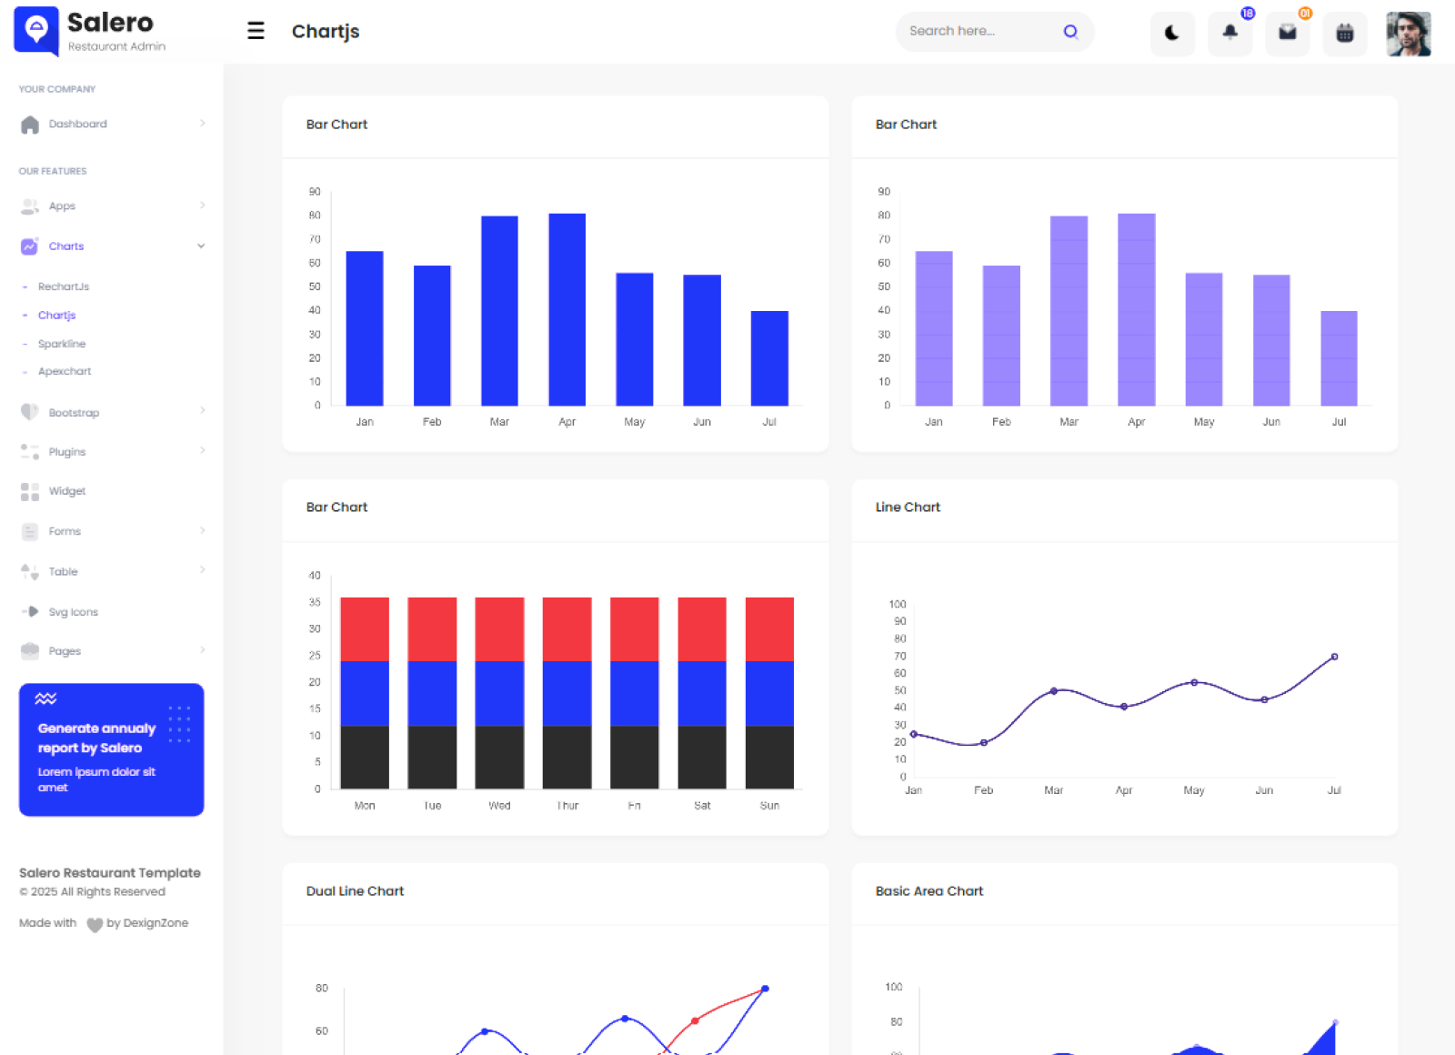
Task: Open the calendar icon in header
Action: (1344, 34)
